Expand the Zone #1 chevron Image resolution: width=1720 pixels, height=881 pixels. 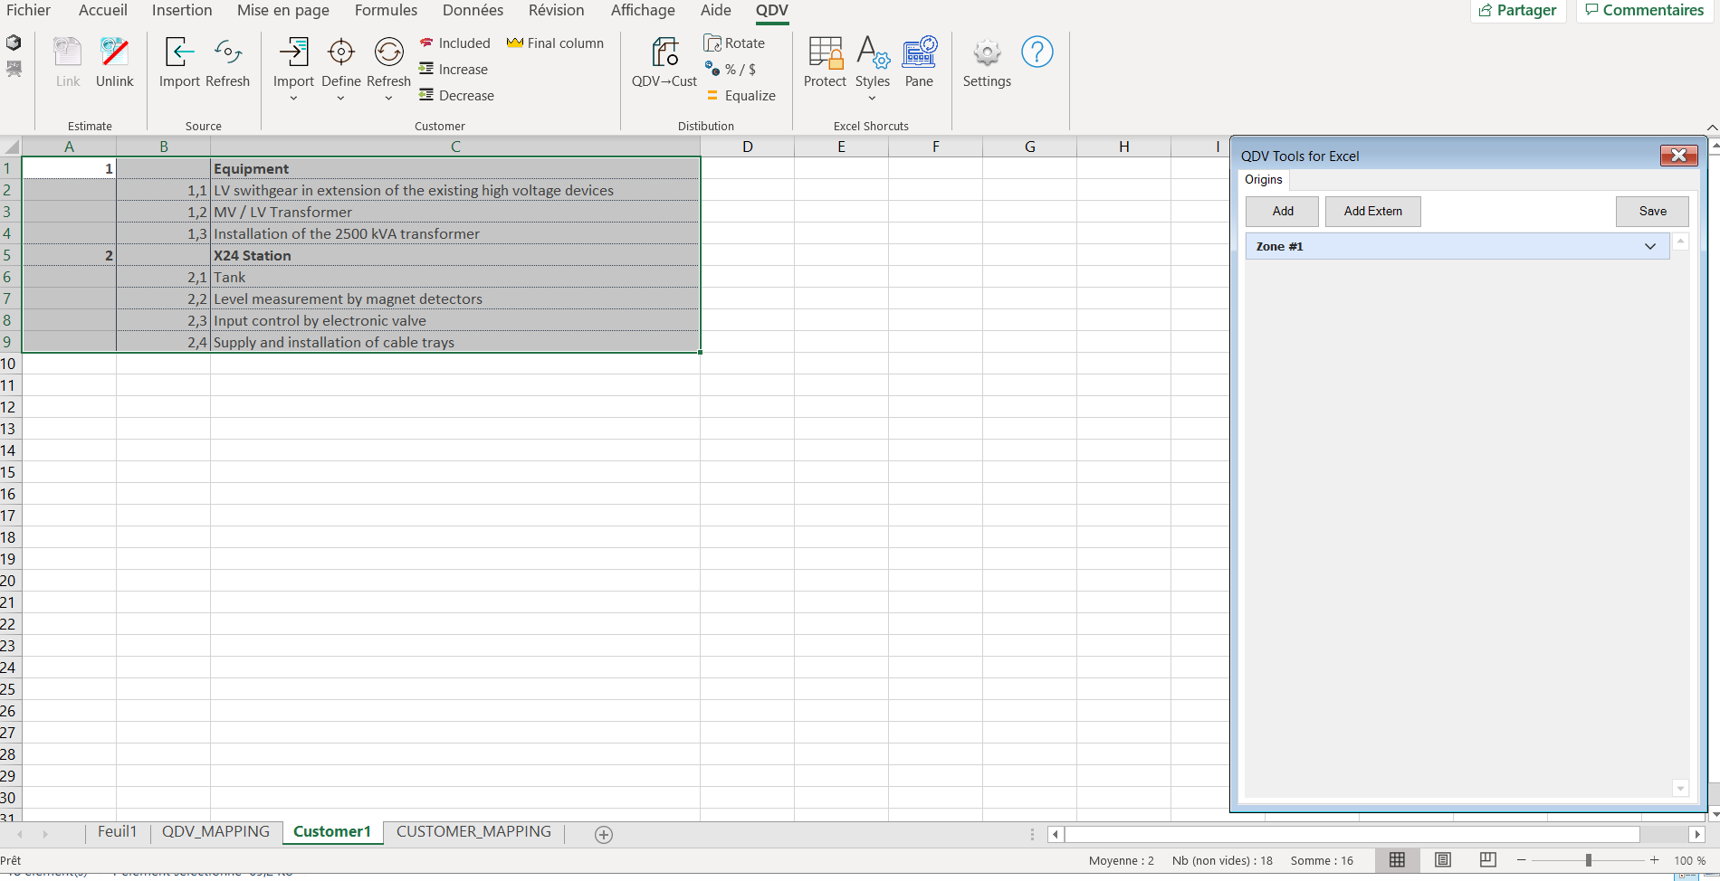(1650, 246)
